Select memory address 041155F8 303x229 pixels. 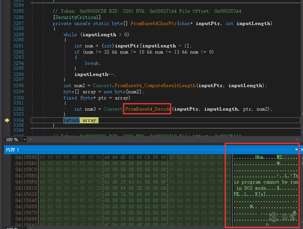pyautogui.click(x=26, y=182)
